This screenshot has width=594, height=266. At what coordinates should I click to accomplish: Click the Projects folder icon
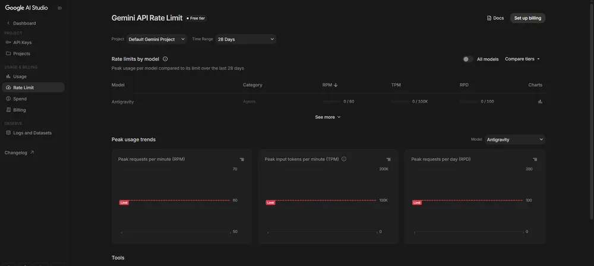pyautogui.click(x=8, y=53)
